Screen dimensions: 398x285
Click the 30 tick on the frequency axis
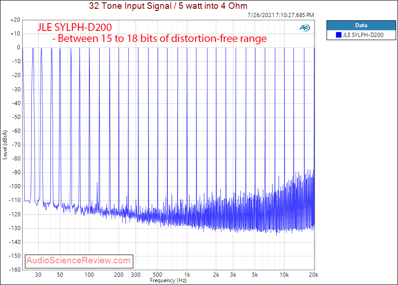point(38,274)
